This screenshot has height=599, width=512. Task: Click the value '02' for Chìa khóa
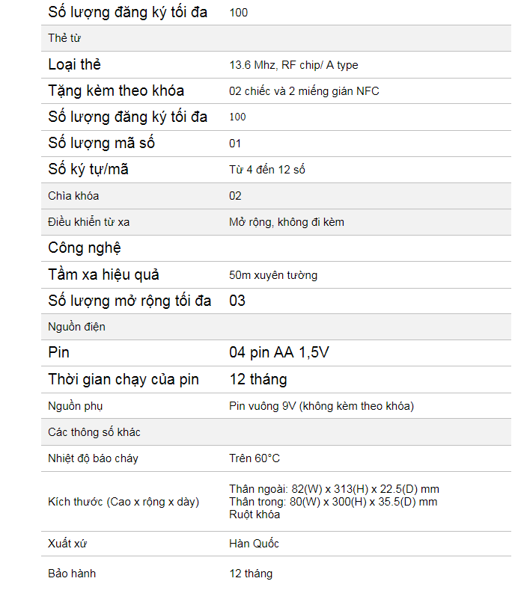(x=235, y=196)
